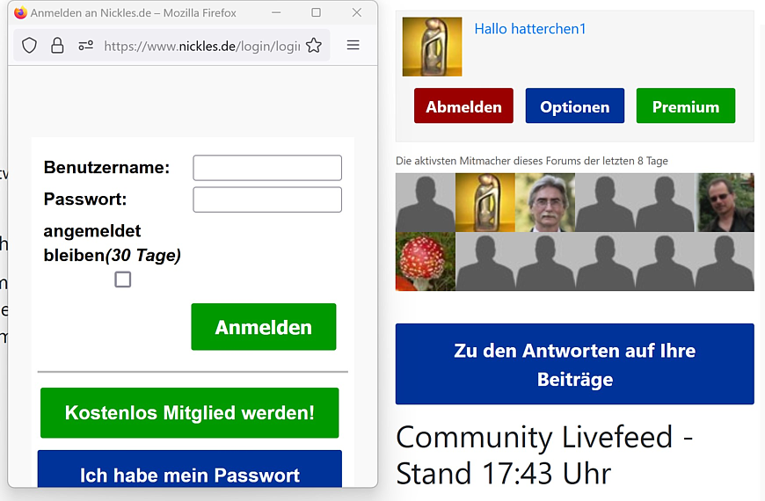Click hatterchen1 sculpture avatar beside greeting

click(x=432, y=47)
